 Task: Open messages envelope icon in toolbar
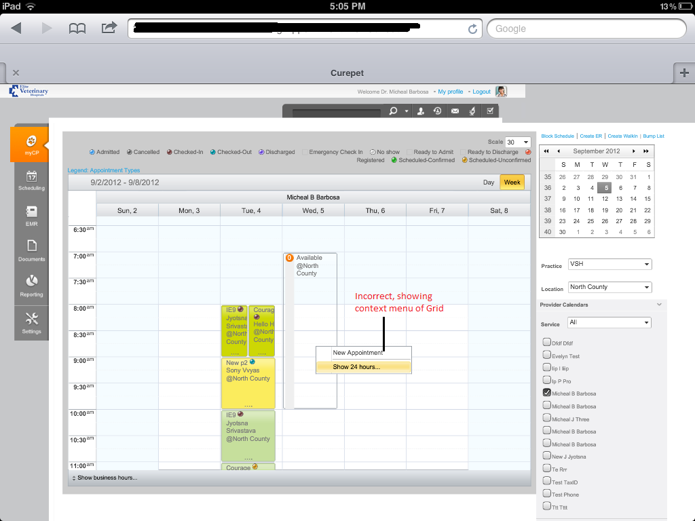(x=455, y=111)
